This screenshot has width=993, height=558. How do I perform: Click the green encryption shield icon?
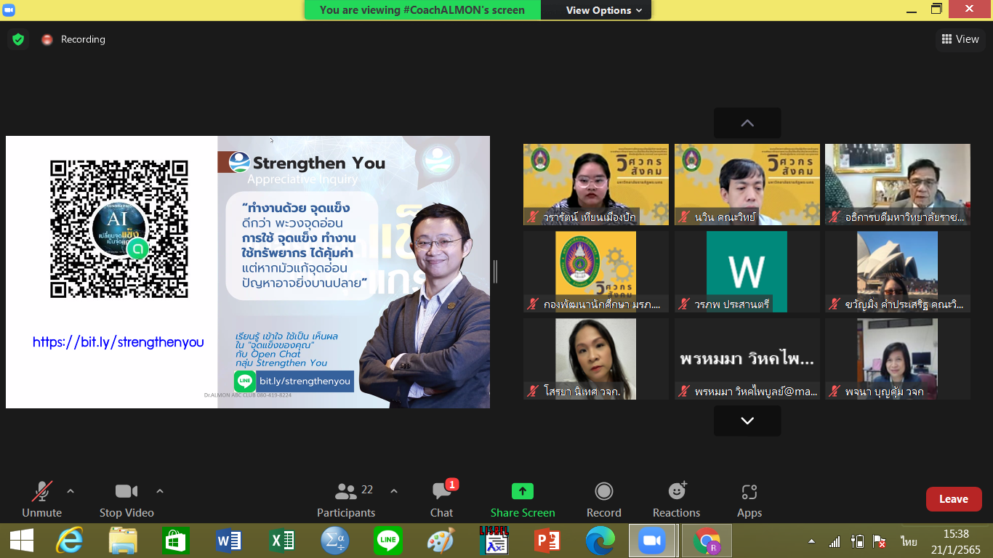[18, 39]
